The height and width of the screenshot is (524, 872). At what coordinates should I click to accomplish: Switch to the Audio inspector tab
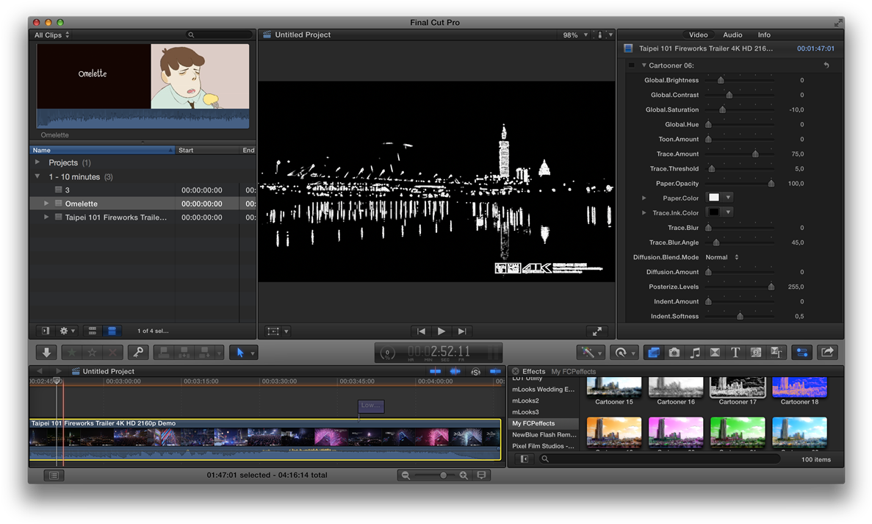(732, 35)
